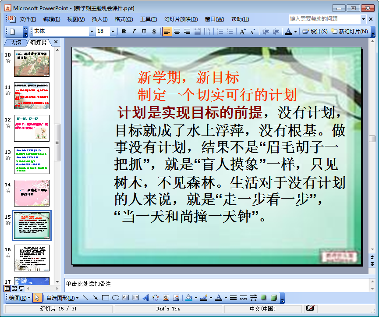Open the 幻灯片放映 menu

(181, 19)
